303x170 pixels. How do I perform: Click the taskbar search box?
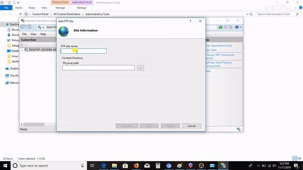(49, 166)
